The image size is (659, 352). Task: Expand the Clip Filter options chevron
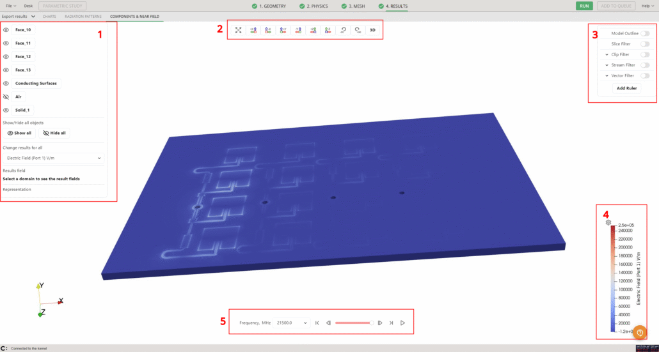point(607,55)
